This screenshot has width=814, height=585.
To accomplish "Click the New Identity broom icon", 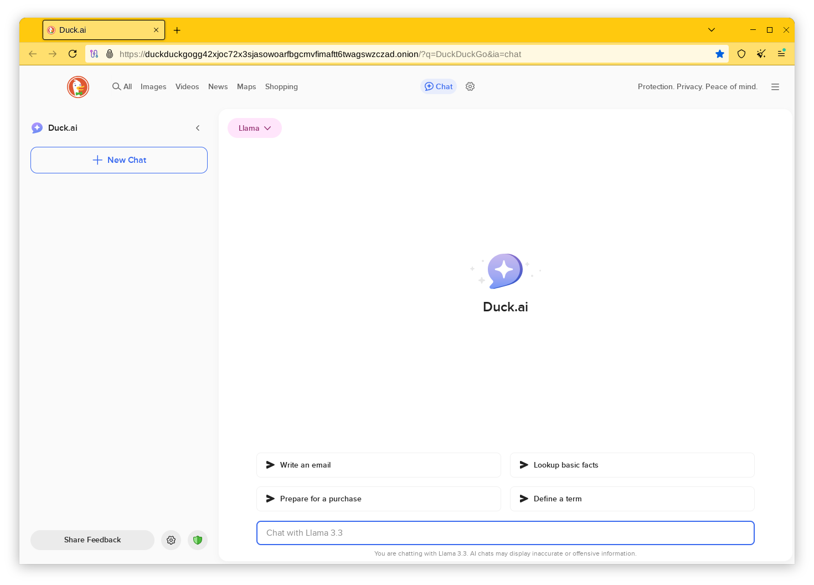I will pos(761,54).
